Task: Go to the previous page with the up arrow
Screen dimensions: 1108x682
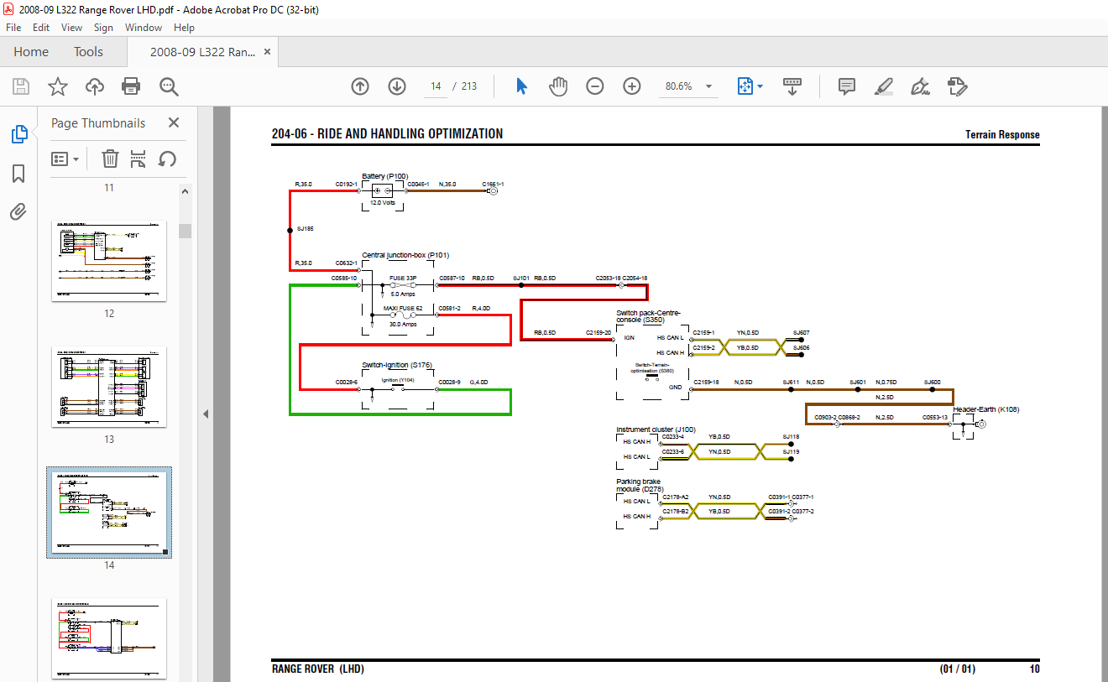Action: point(360,86)
